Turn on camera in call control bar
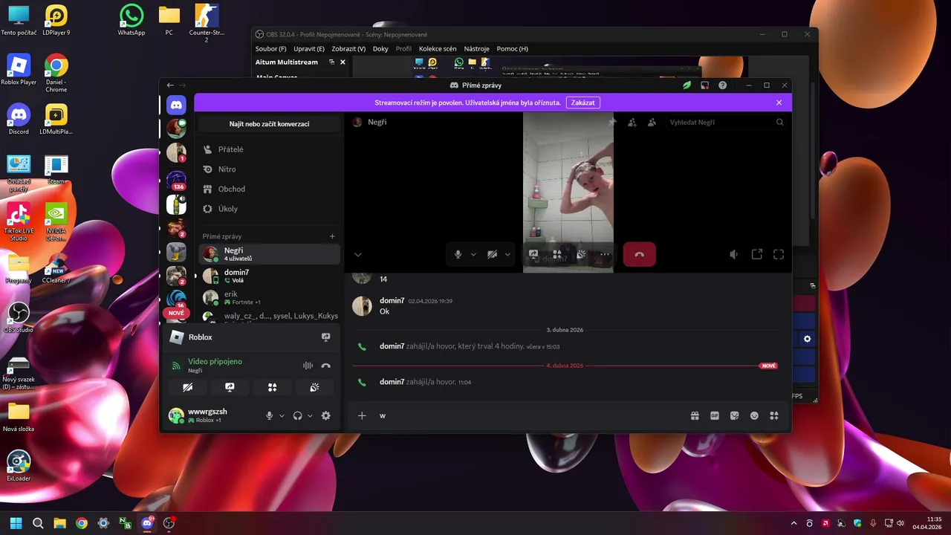Screen dimensions: 951x535 coord(492,254)
